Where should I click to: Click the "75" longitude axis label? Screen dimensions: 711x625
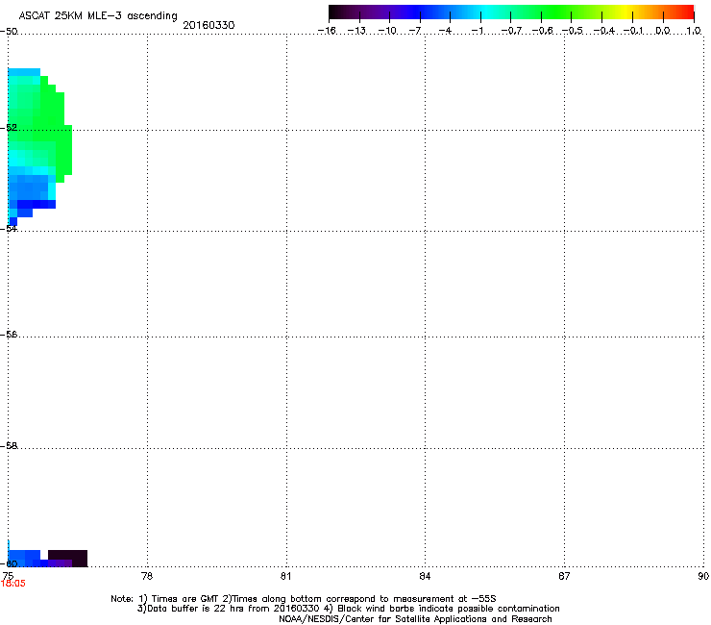[x=8, y=576]
